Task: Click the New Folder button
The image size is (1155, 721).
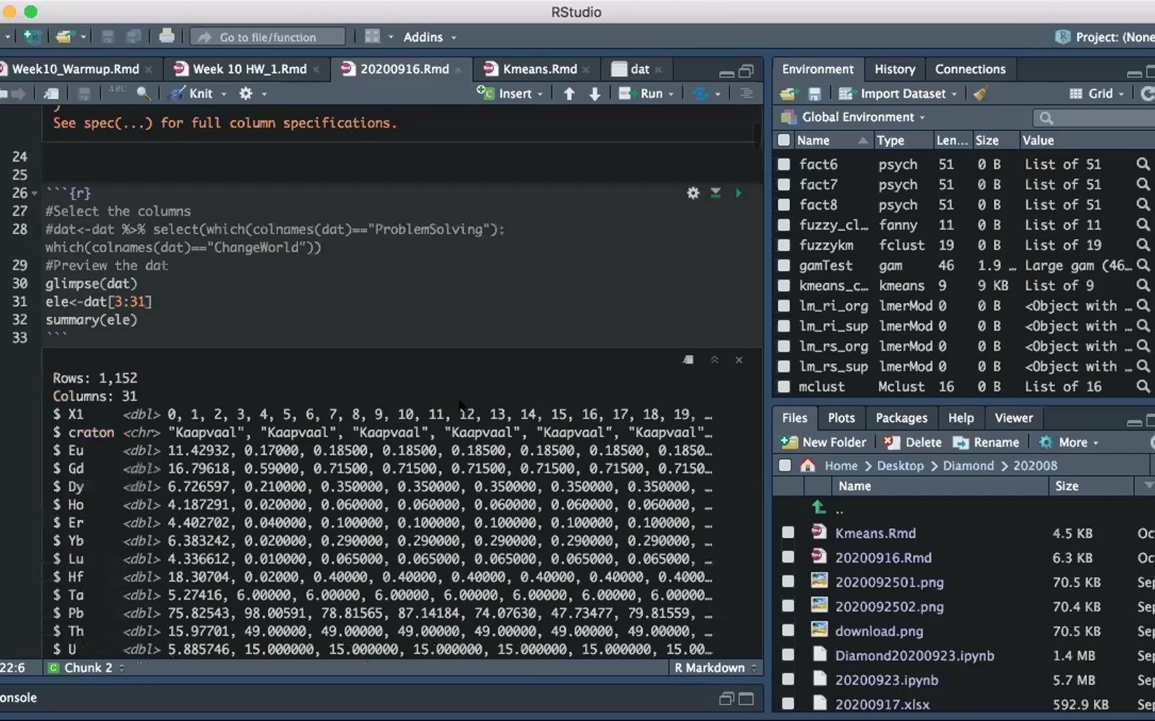Action: click(x=823, y=443)
